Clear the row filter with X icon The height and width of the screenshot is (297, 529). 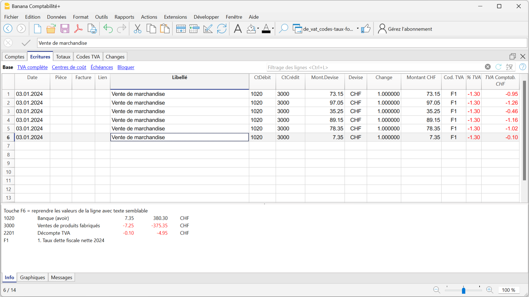pos(488,67)
